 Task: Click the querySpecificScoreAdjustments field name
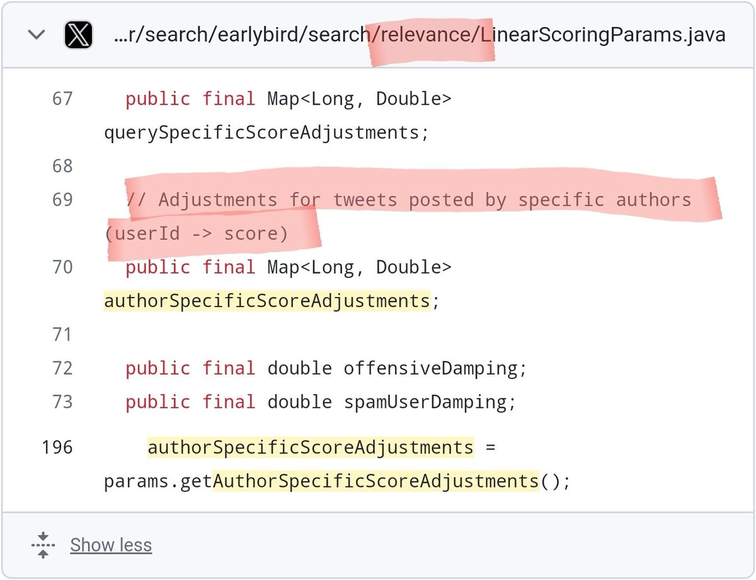pos(261,133)
